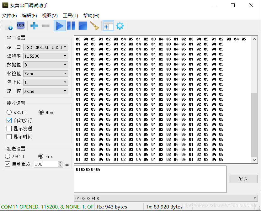Click the send text box containing 0102030405
Screen dimensions: 261x211
[150, 179]
